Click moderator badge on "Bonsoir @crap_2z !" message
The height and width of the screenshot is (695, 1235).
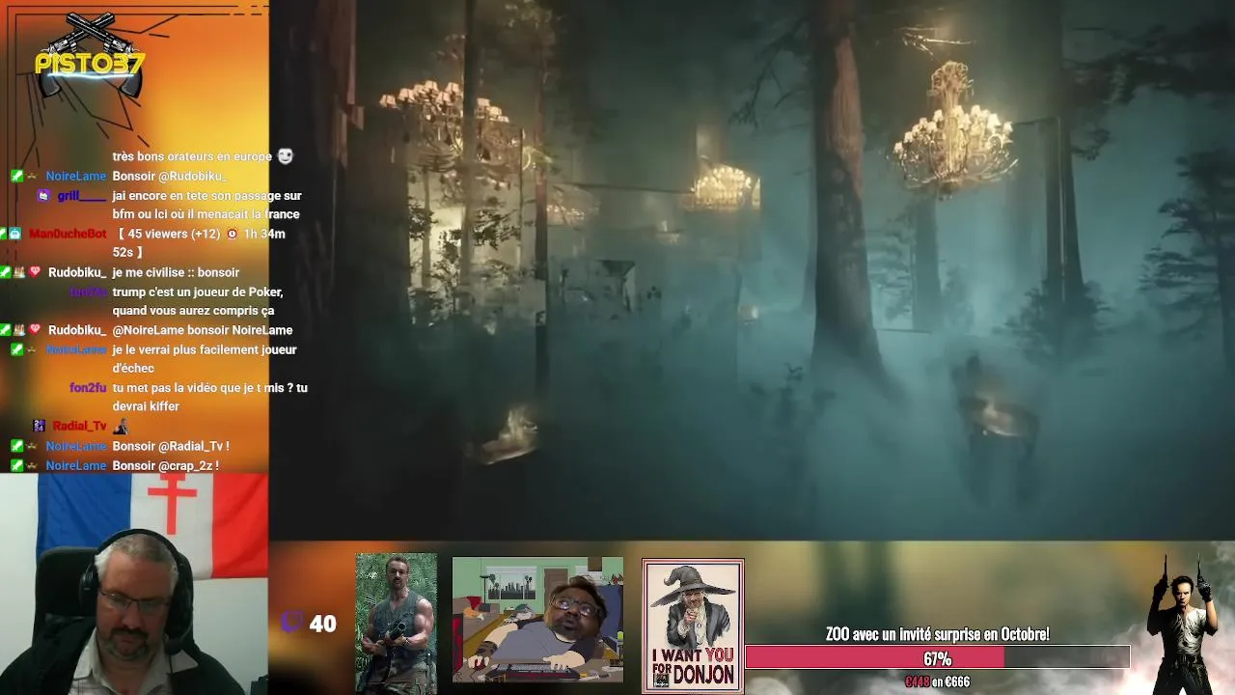click(16, 465)
